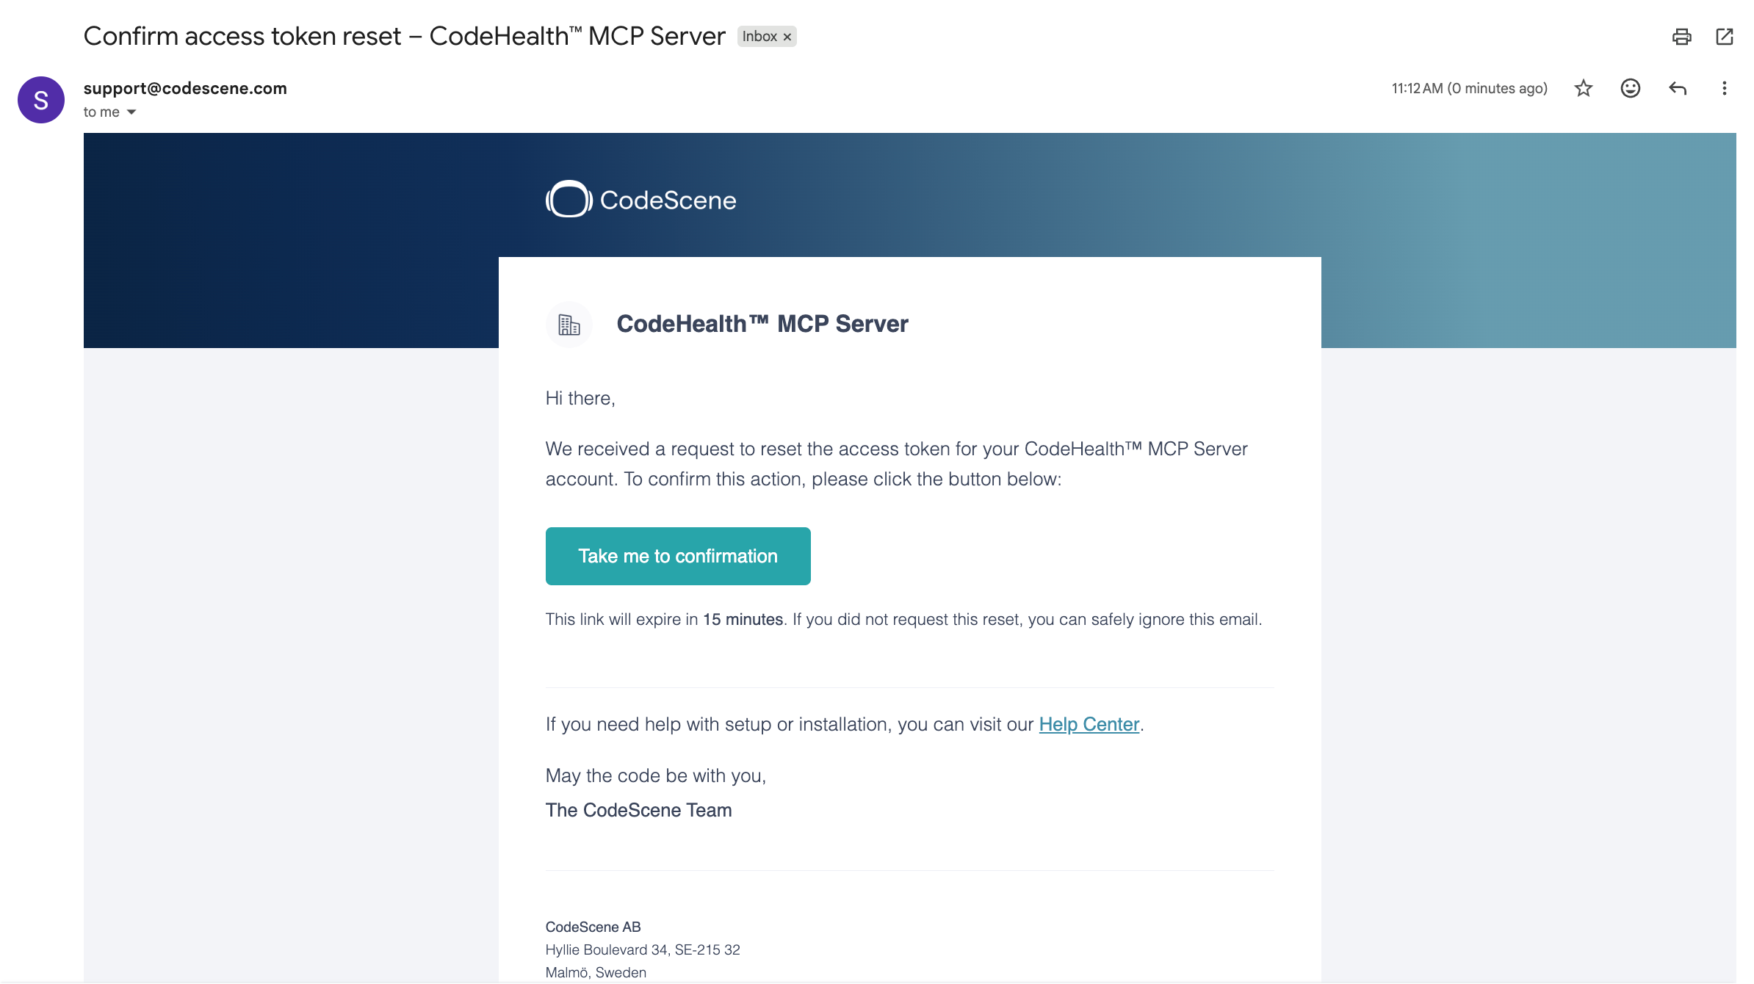Open email in new window icon
The image size is (1754, 984).
pyautogui.click(x=1724, y=37)
